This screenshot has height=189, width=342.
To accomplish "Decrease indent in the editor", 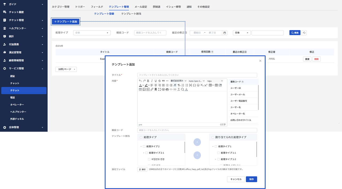I will [x=167, y=85].
